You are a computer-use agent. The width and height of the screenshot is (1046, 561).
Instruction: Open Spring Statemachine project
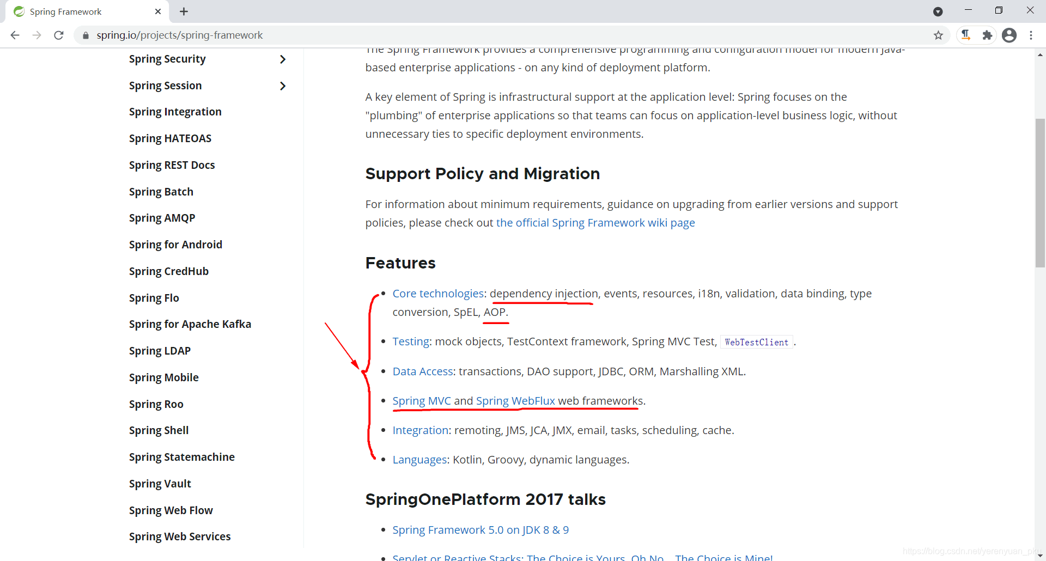coord(181,457)
